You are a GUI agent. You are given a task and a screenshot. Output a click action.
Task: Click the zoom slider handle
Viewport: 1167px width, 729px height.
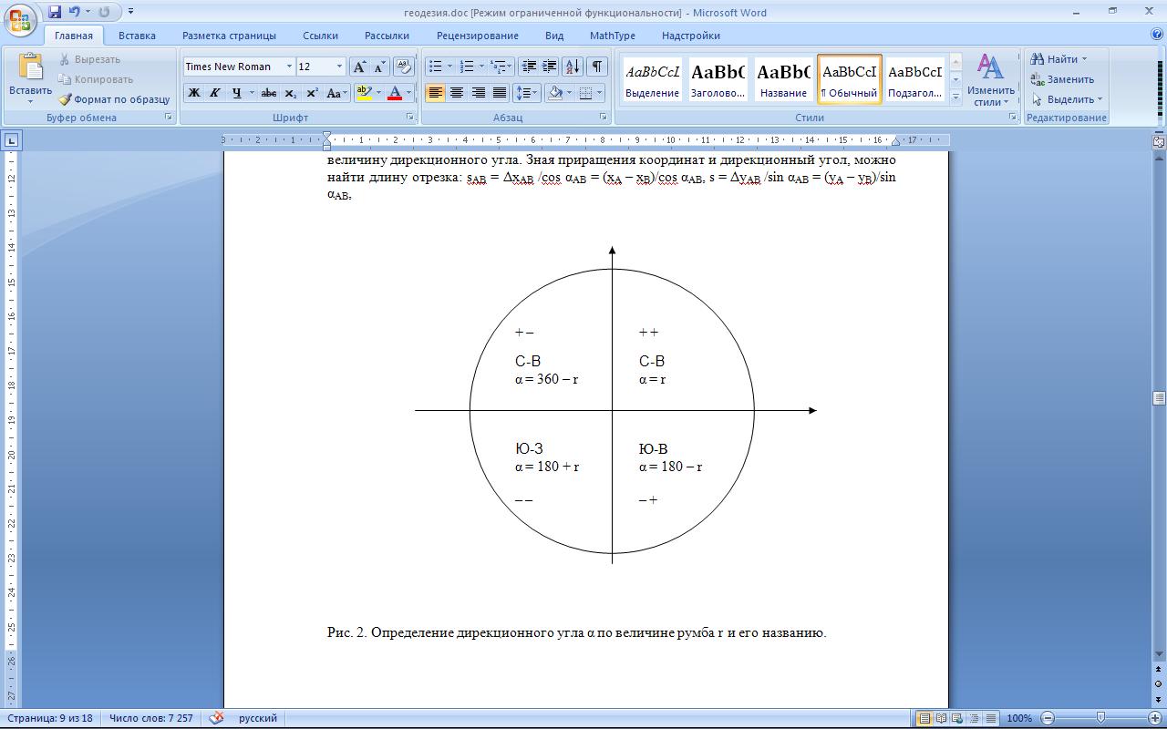[1101, 718]
